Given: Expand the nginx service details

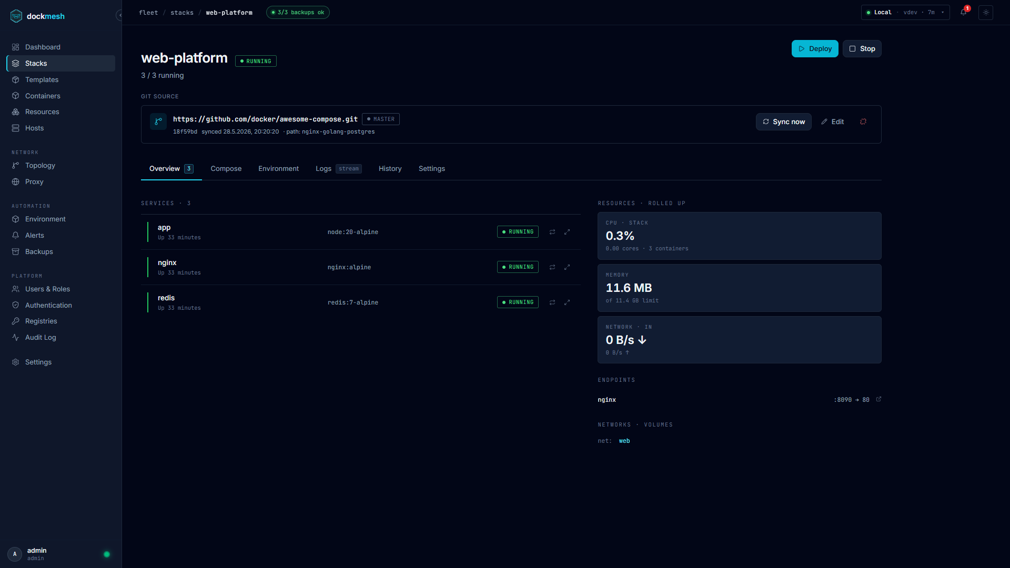Looking at the screenshot, I should point(567,267).
